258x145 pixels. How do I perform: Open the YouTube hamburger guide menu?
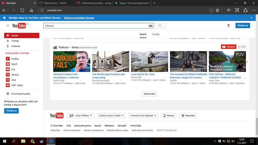8,25
